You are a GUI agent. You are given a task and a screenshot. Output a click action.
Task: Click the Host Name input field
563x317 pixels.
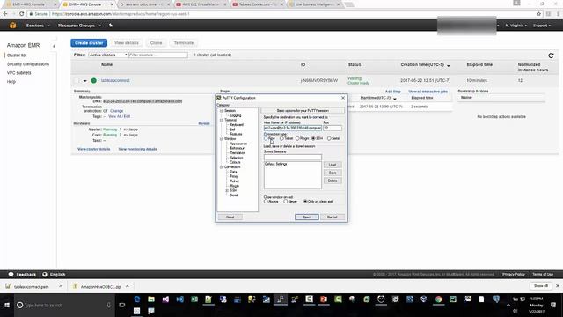click(x=293, y=128)
